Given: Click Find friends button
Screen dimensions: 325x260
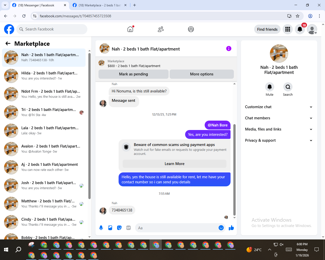Looking at the screenshot, I should (267, 29).
